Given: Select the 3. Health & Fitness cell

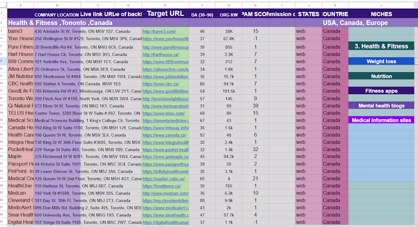Looking at the screenshot, I should pos(381,46).
